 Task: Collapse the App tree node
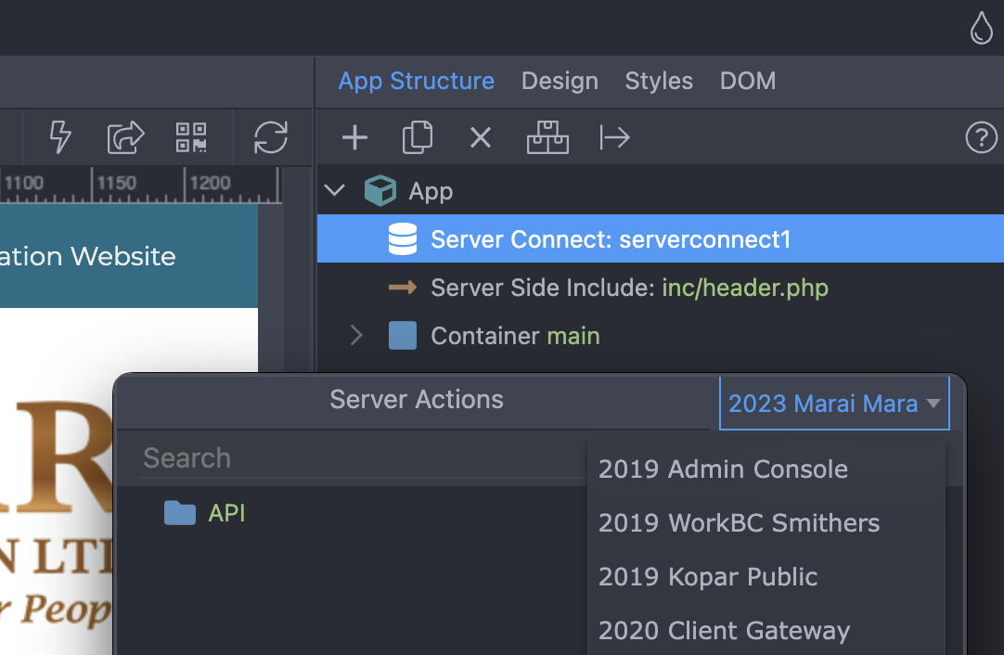tap(335, 191)
